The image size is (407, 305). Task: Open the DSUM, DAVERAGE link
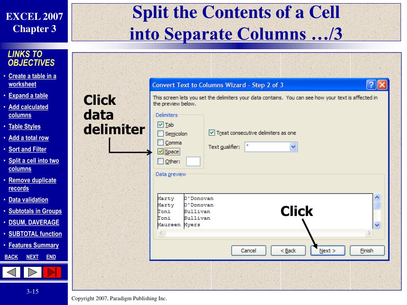click(x=34, y=222)
